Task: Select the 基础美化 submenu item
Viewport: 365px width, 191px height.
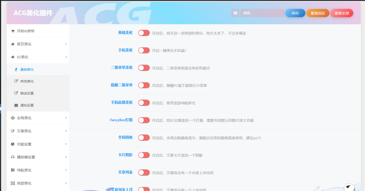Action: click(x=38, y=69)
